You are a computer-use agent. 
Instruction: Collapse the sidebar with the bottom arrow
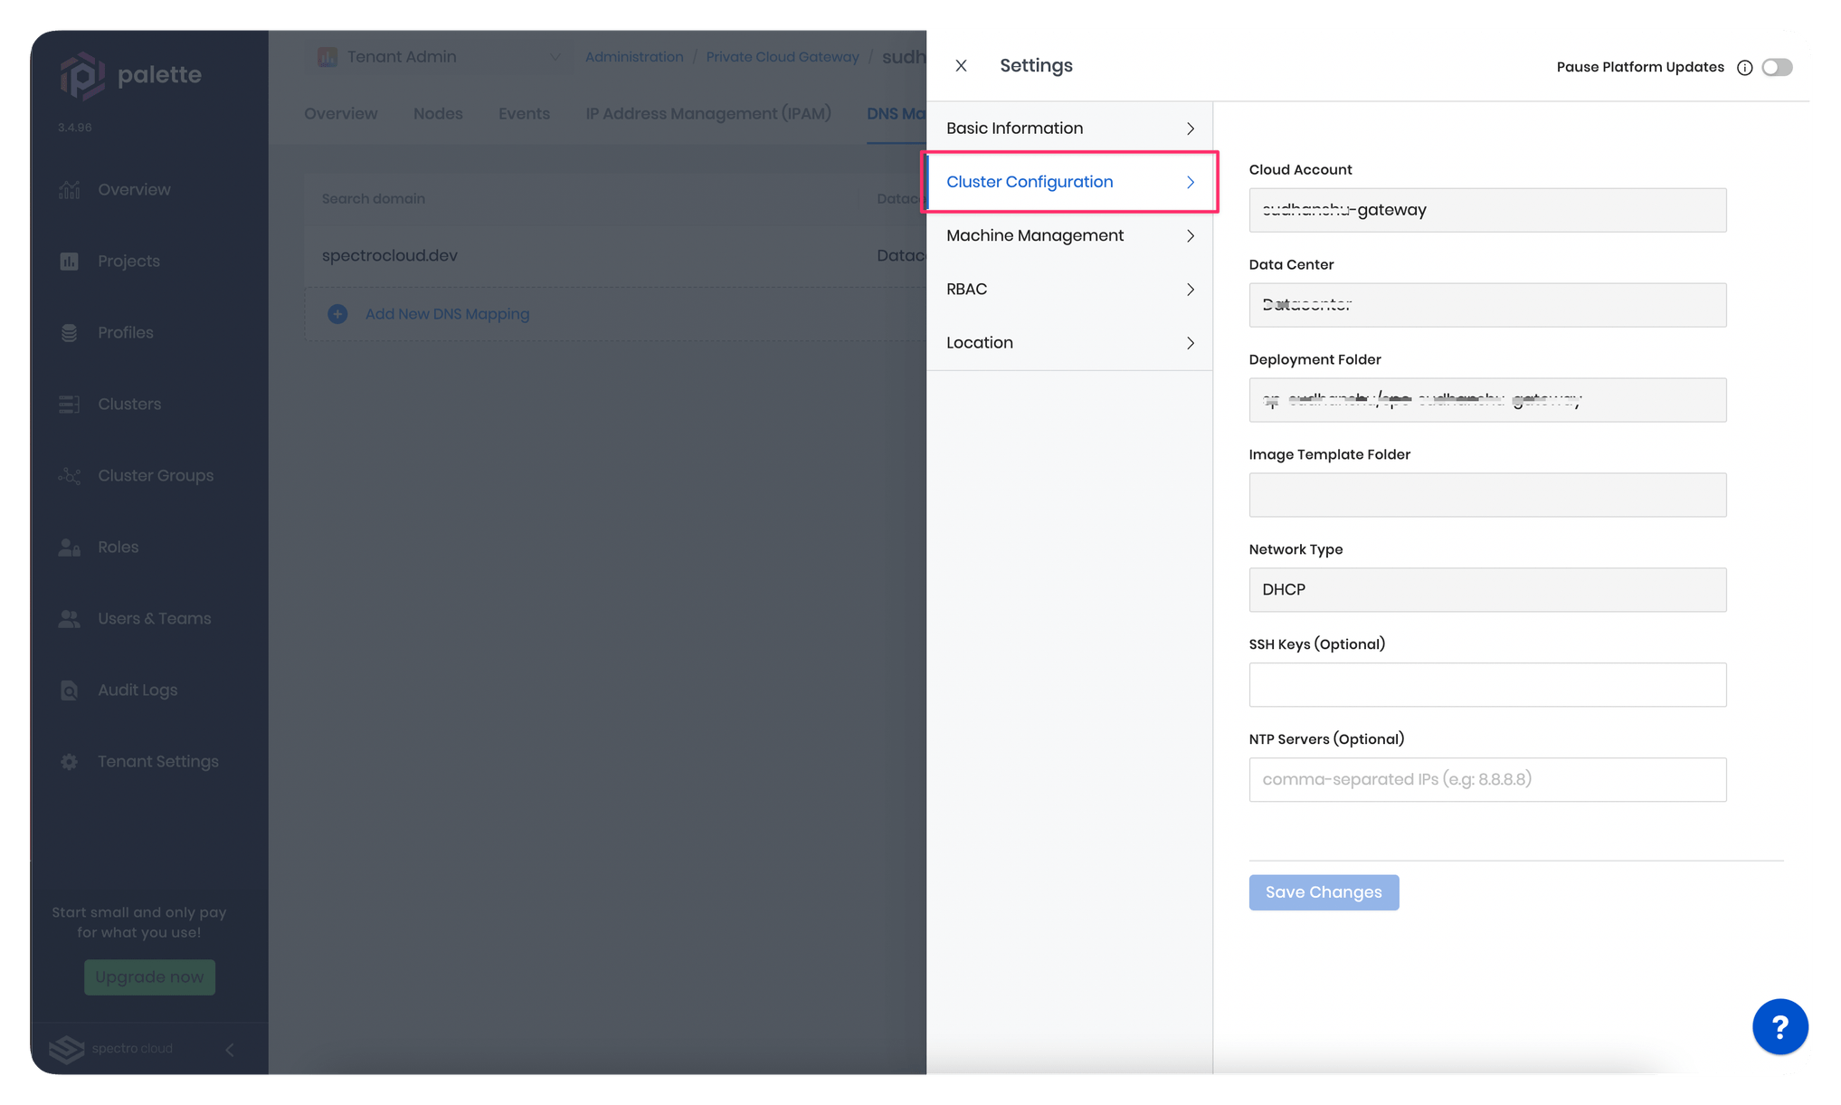(x=230, y=1049)
